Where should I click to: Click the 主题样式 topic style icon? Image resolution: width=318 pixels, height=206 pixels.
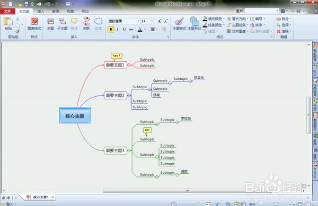click(x=179, y=23)
